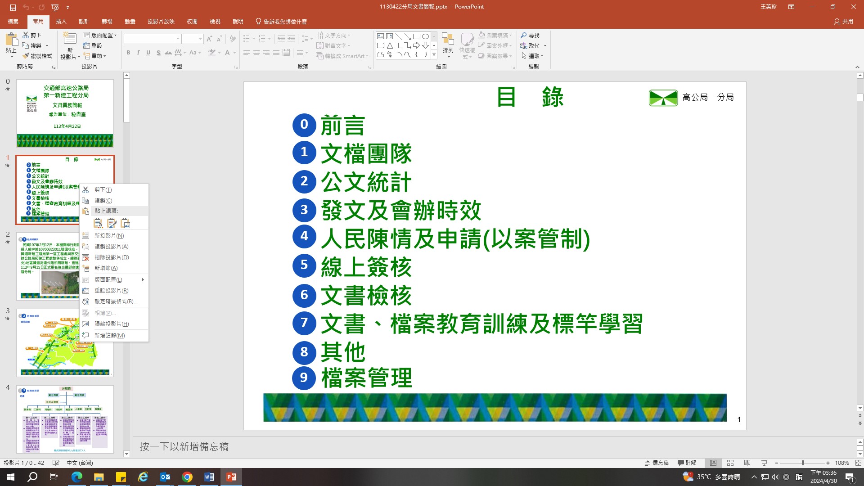This screenshot has height=486, width=864.
Task: Choose the Picture paste option icon
Action: [126, 223]
